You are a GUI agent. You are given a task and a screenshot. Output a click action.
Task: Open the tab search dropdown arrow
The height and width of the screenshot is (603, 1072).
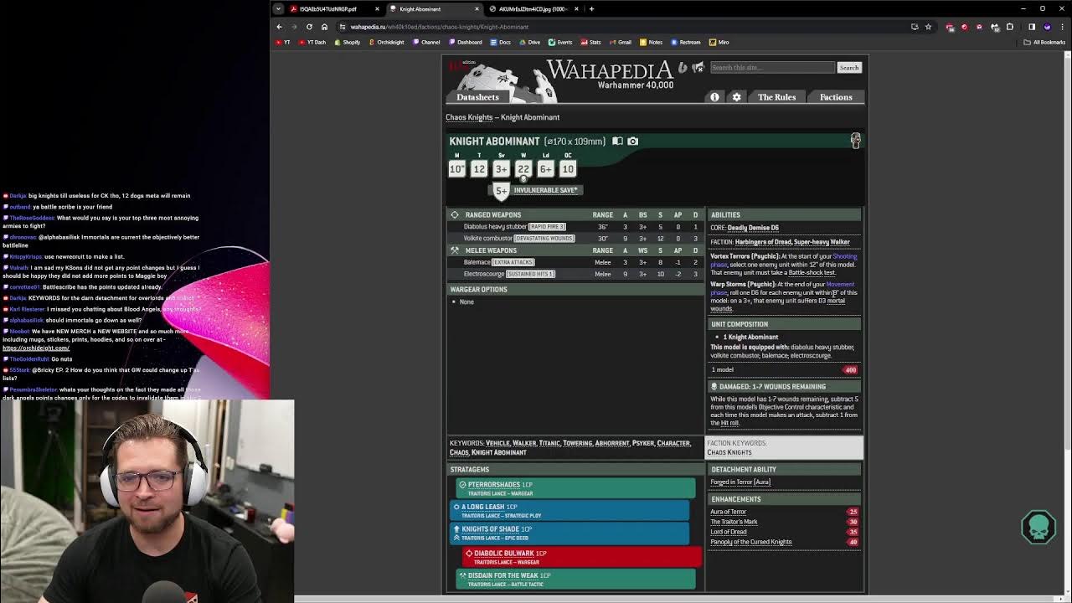coord(279,9)
